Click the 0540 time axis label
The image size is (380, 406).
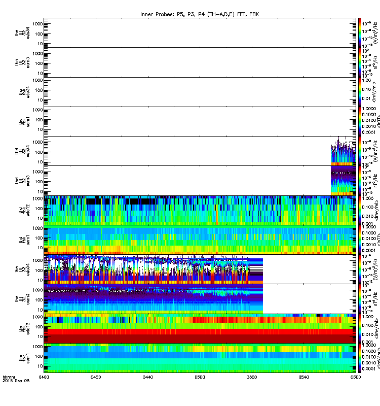(303, 377)
